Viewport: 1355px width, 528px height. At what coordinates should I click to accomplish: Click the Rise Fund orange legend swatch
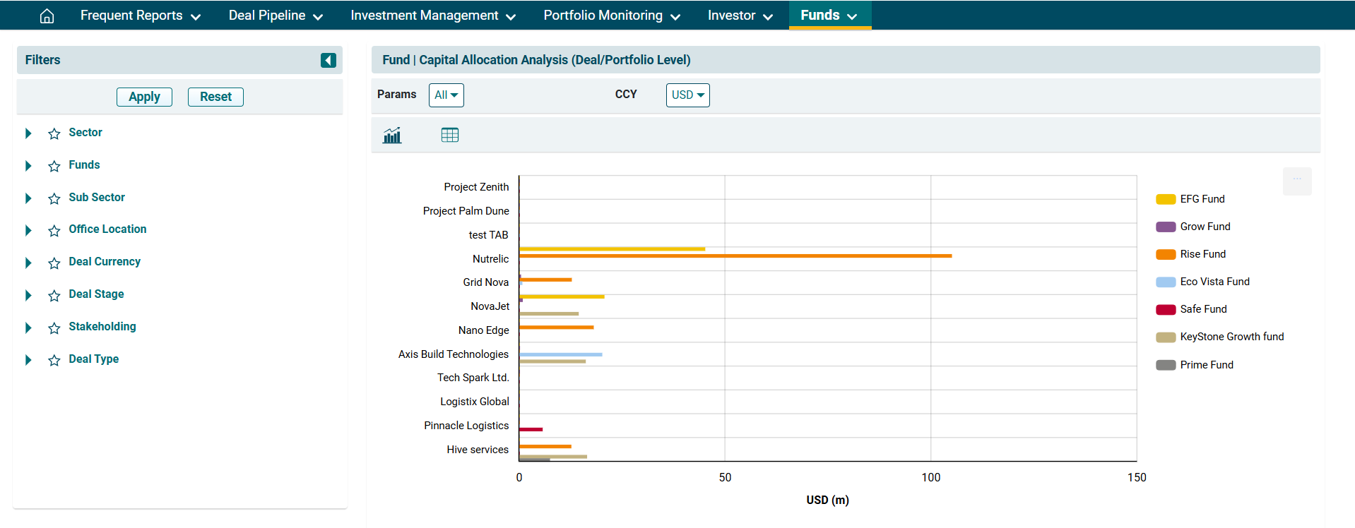1165,254
